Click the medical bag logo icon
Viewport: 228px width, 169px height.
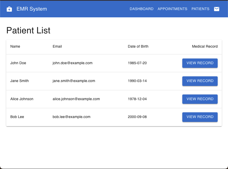(9, 9)
